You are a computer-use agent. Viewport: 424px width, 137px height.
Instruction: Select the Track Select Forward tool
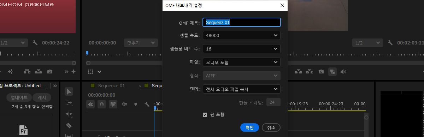tap(69, 103)
